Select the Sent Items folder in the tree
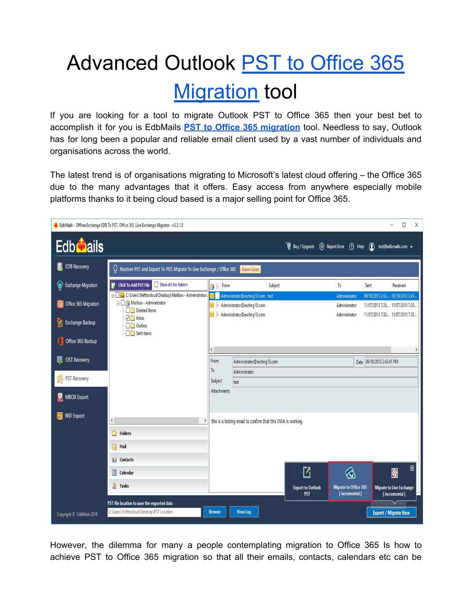 point(143,334)
